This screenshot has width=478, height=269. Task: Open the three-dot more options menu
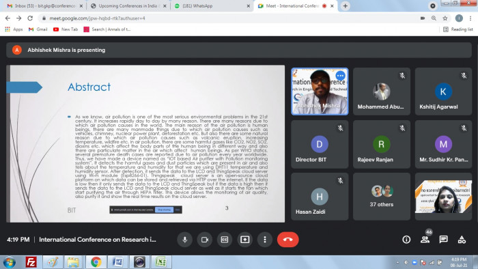[x=265, y=240]
